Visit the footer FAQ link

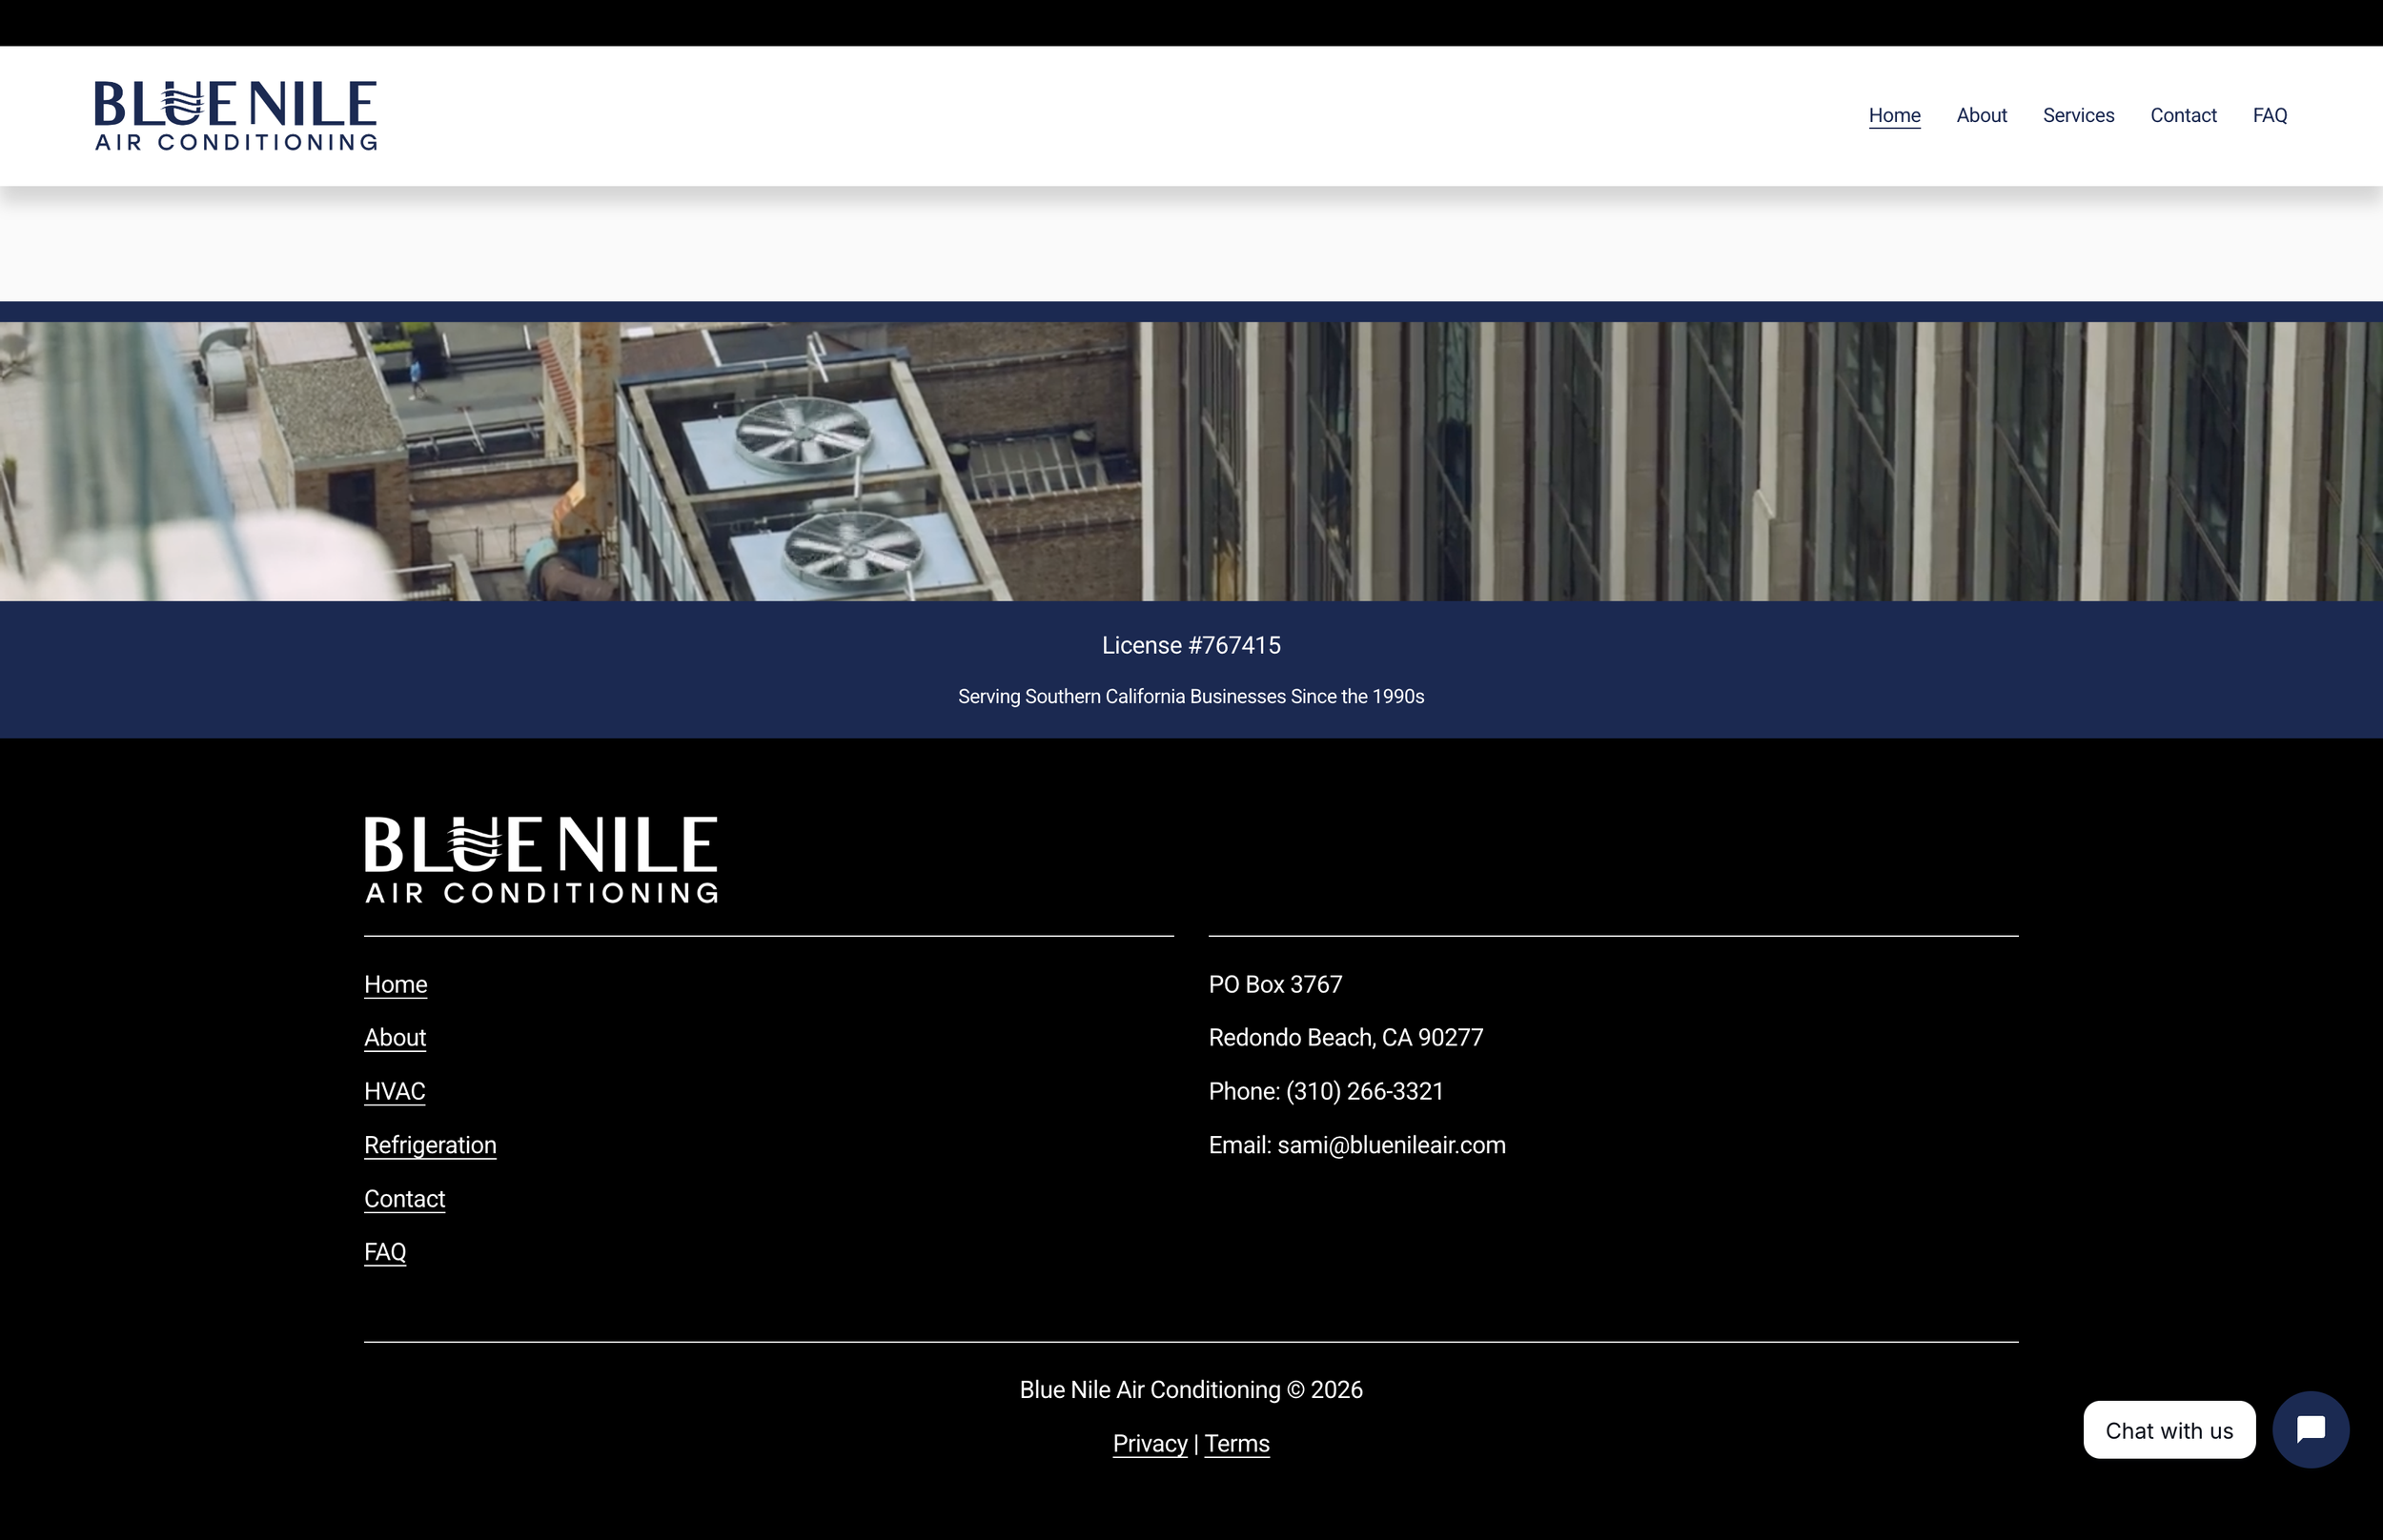385,1252
